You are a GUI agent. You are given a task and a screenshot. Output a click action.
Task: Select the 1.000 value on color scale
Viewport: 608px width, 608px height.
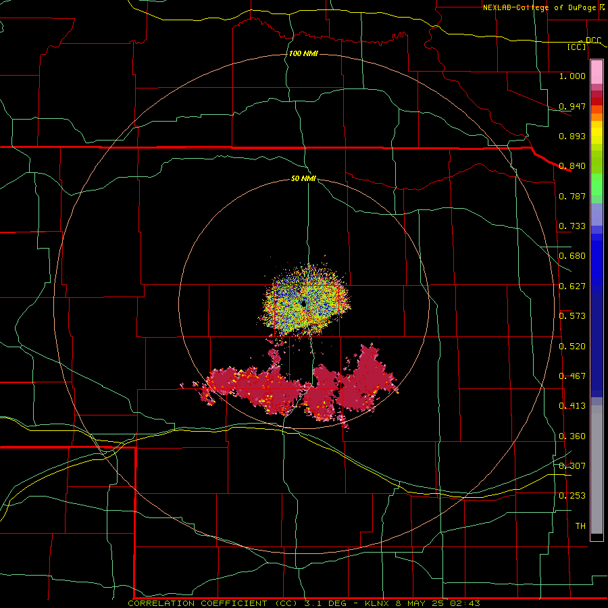pyautogui.click(x=572, y=76)
